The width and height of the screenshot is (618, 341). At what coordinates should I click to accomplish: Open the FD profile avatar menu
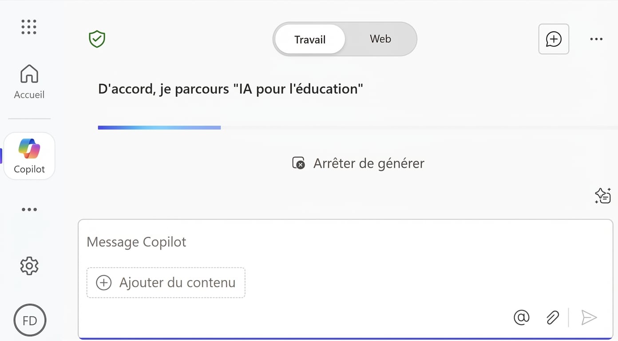pos(30,320)
